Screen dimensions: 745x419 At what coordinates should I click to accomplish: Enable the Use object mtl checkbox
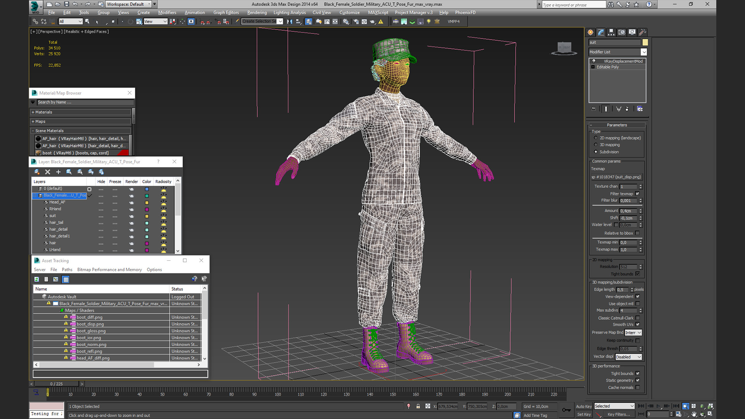638,304
